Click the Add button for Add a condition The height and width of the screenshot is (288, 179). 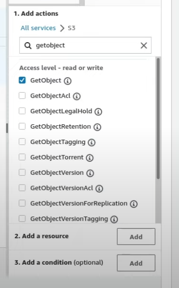[136, 263]
